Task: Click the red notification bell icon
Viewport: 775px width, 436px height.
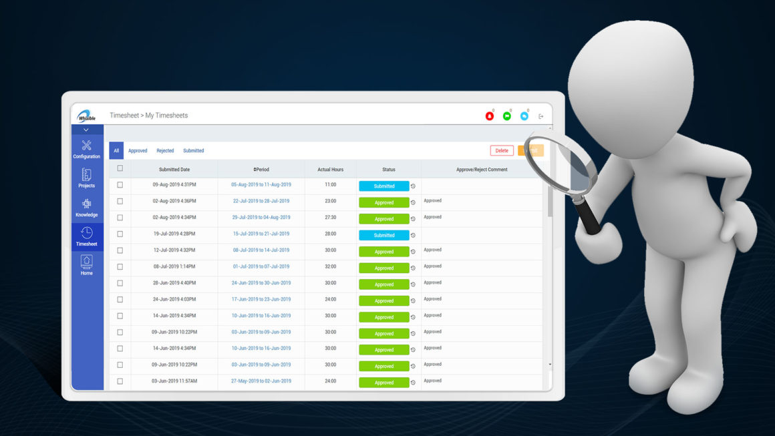Action: point(489,116)
